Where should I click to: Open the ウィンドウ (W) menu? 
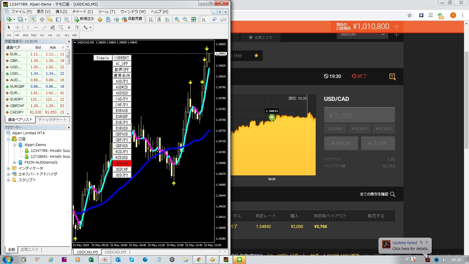point(133,12)
